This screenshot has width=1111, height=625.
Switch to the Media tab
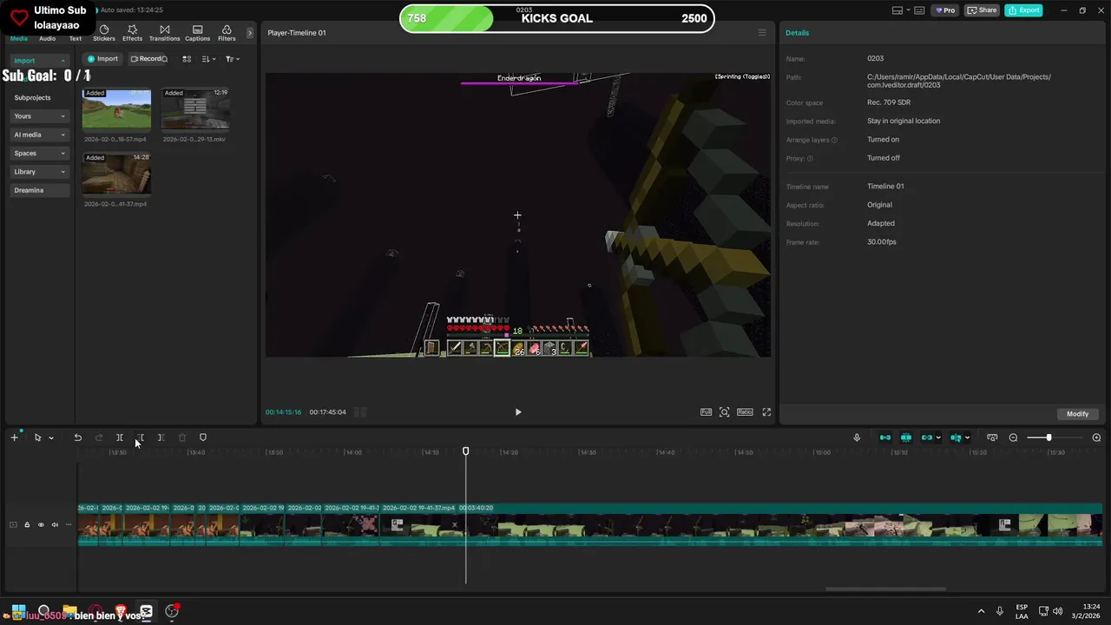click(18, 38)
